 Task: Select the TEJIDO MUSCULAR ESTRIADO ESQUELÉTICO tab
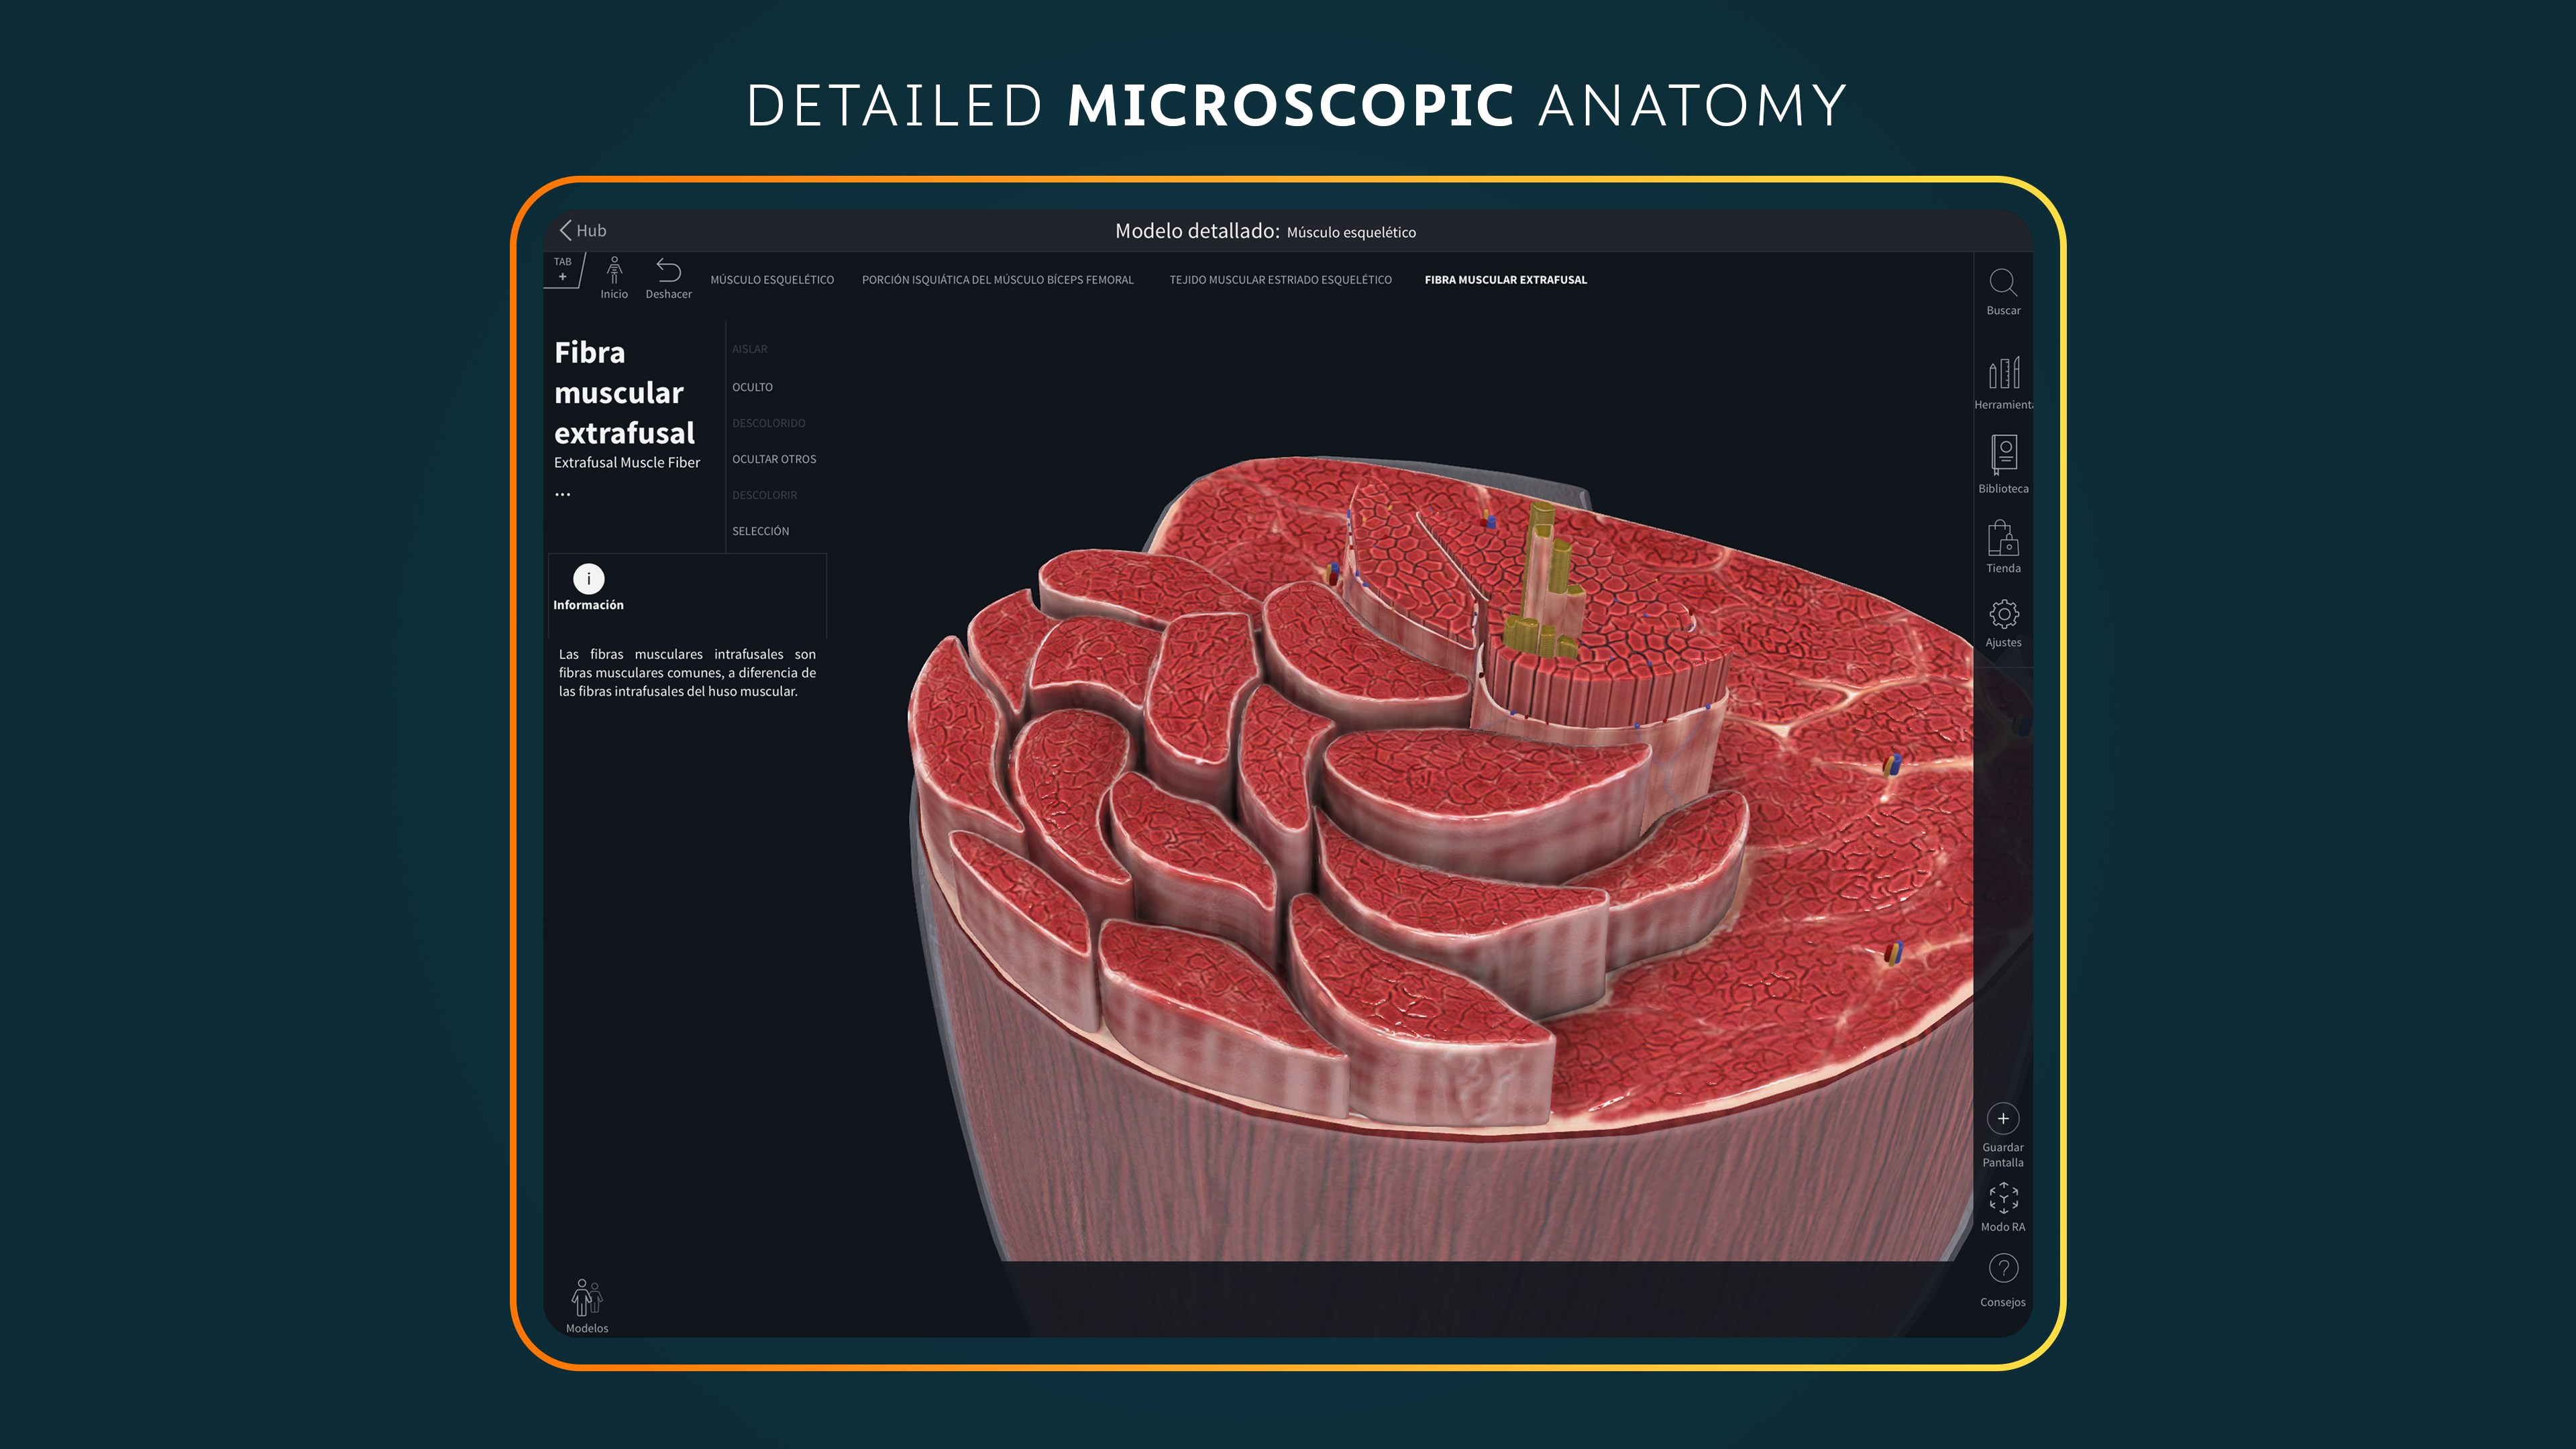1280,280
